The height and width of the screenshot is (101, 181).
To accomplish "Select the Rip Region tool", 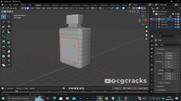I will (9, 65).
